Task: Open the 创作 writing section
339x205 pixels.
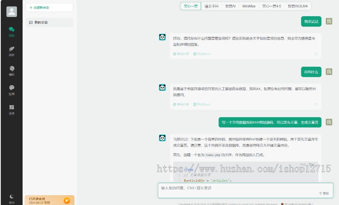Action: click(x=12, y=52)
